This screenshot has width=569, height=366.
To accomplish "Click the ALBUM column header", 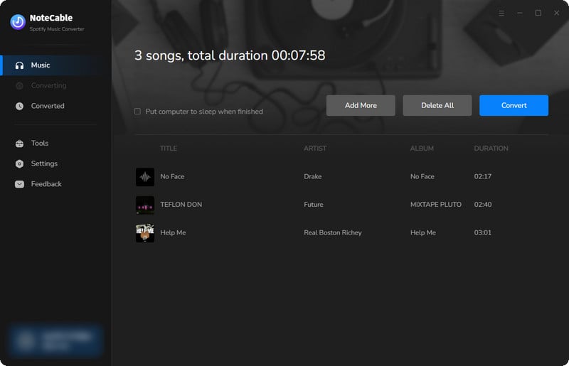I will [x=422, y=149].
